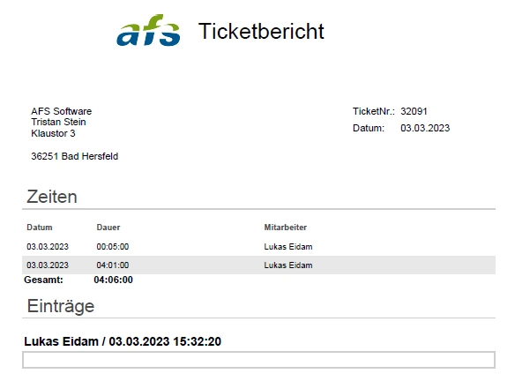Click the Mitarbeiter column header
Viewport: 515px width, 381px height.
point(286,228)
